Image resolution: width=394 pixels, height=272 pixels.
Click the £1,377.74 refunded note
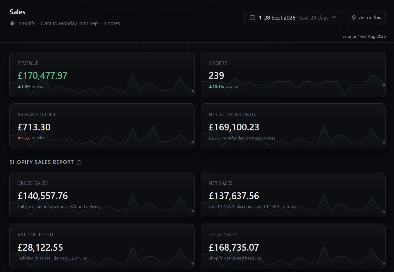(242, 138)
